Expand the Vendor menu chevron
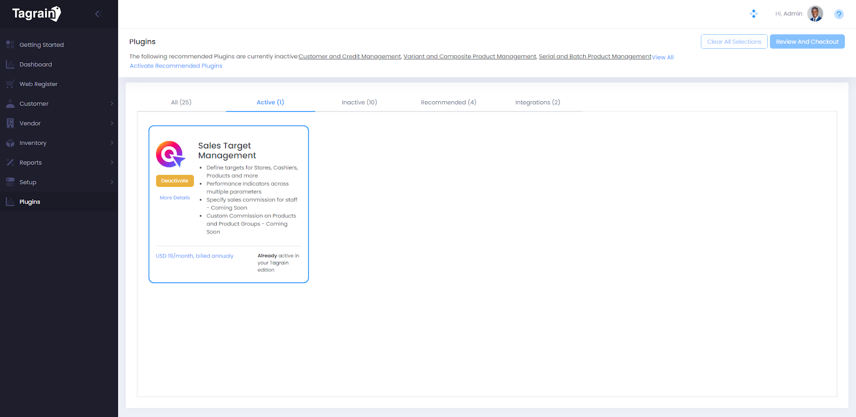 (112, 123)
